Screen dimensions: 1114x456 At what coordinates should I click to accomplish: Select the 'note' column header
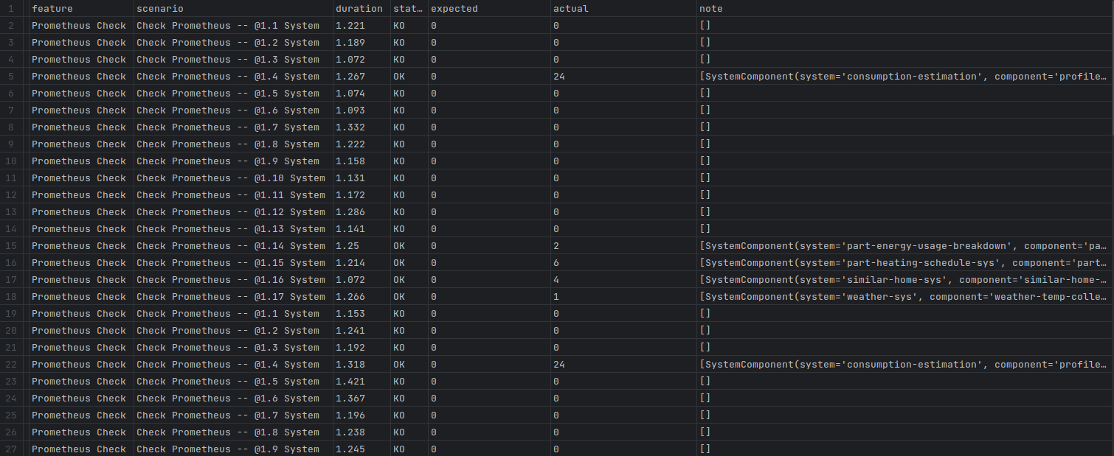(x=711, y=9)
